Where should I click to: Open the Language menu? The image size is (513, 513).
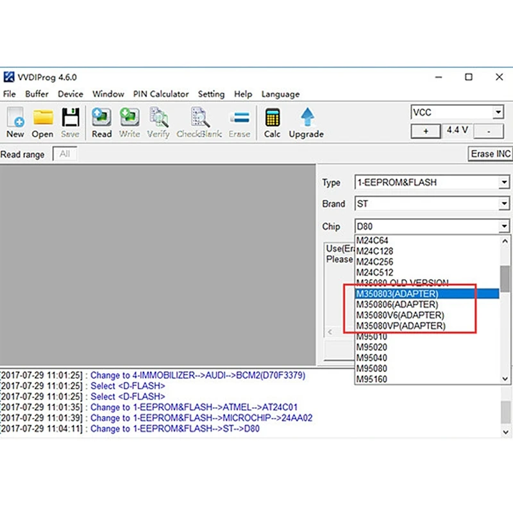tap(280, 94)
